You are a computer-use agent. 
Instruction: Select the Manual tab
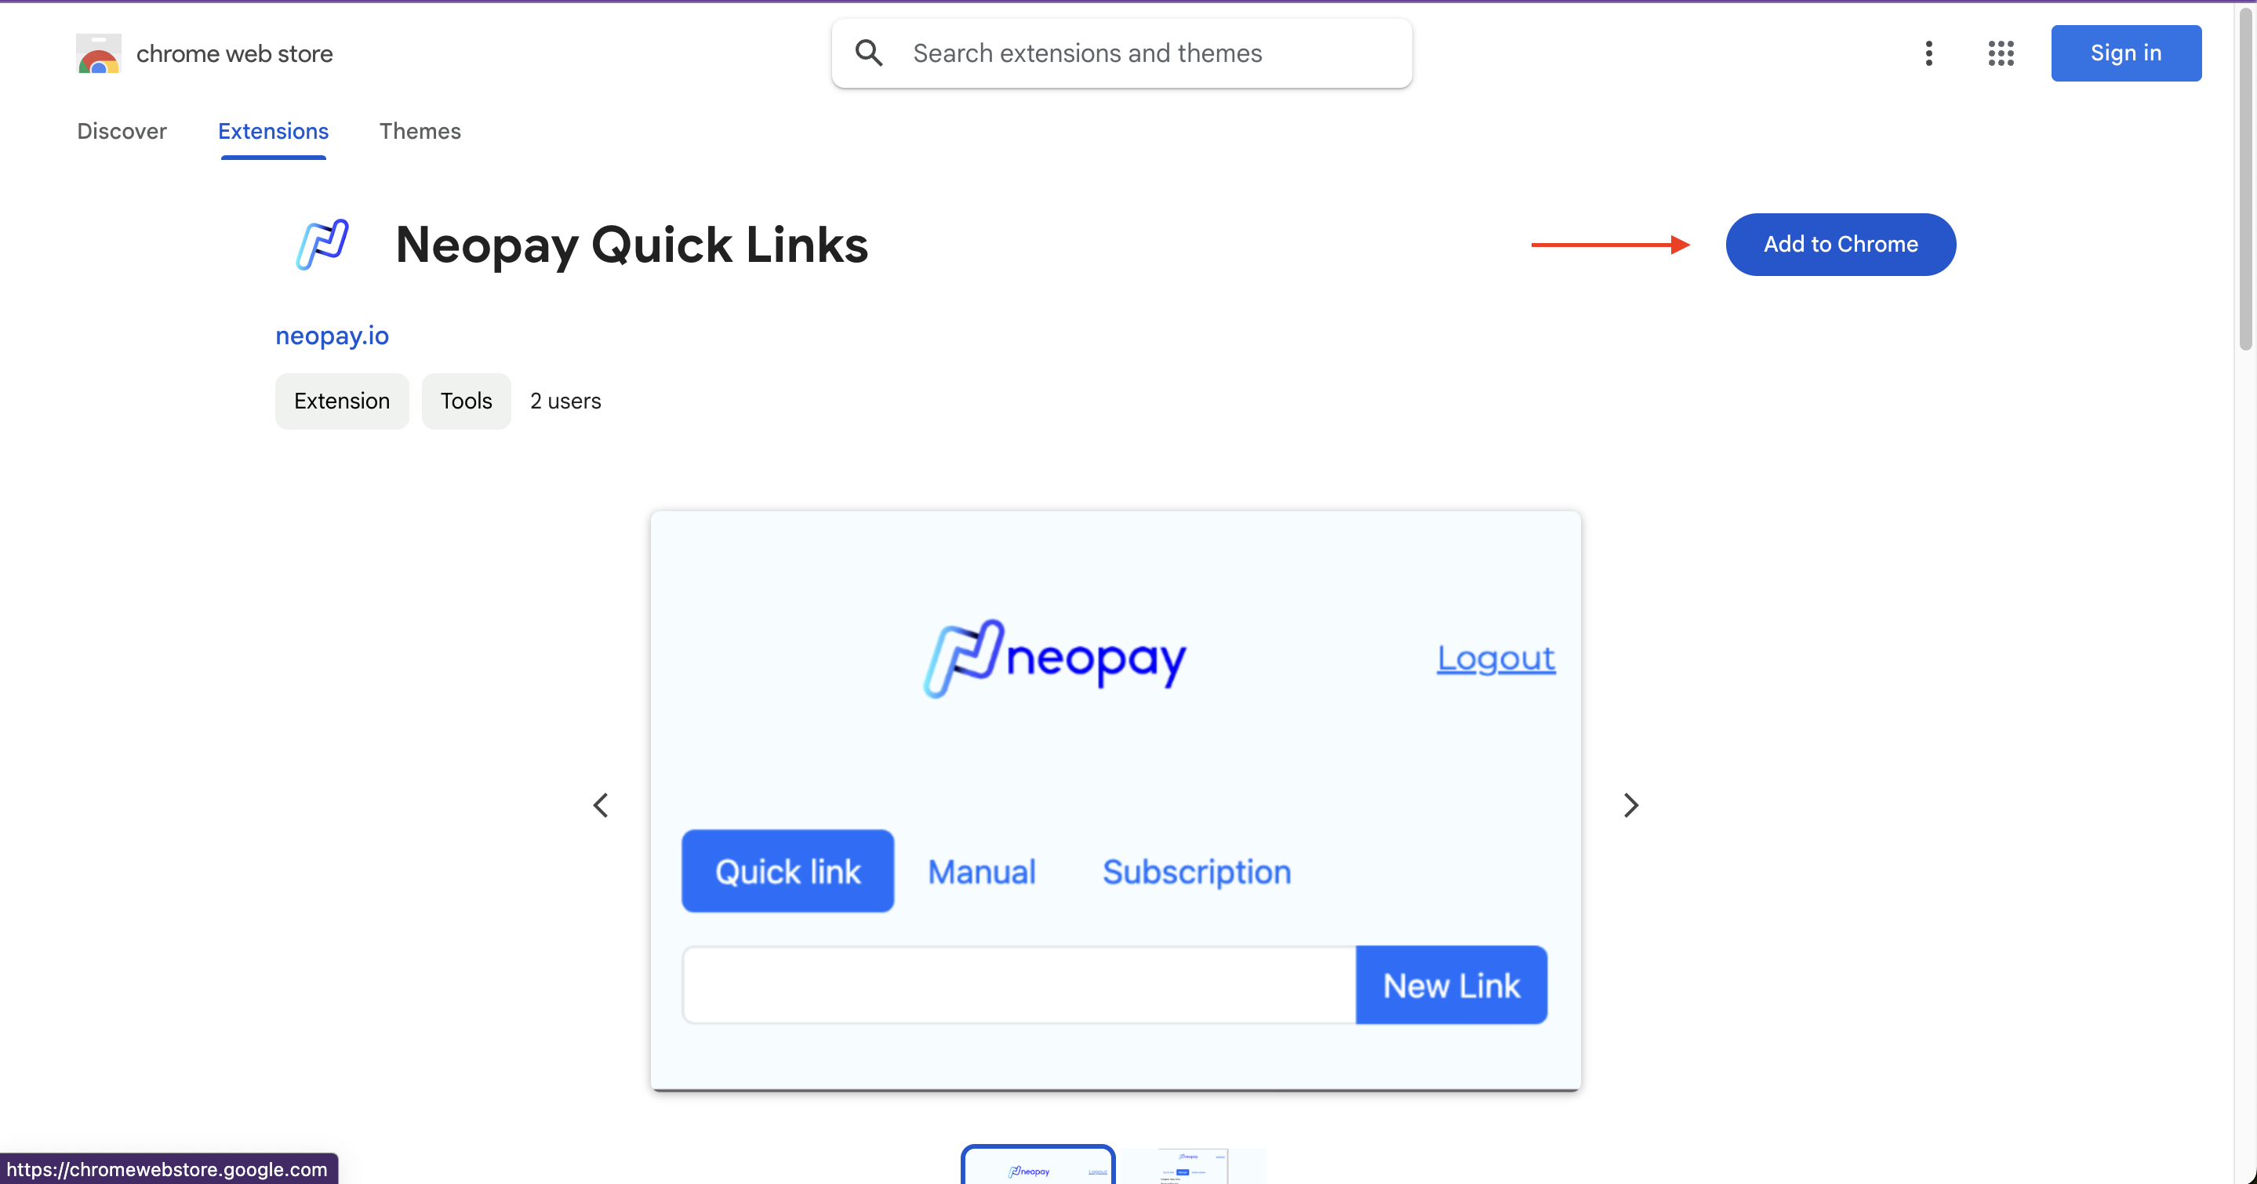pos(982,870)
